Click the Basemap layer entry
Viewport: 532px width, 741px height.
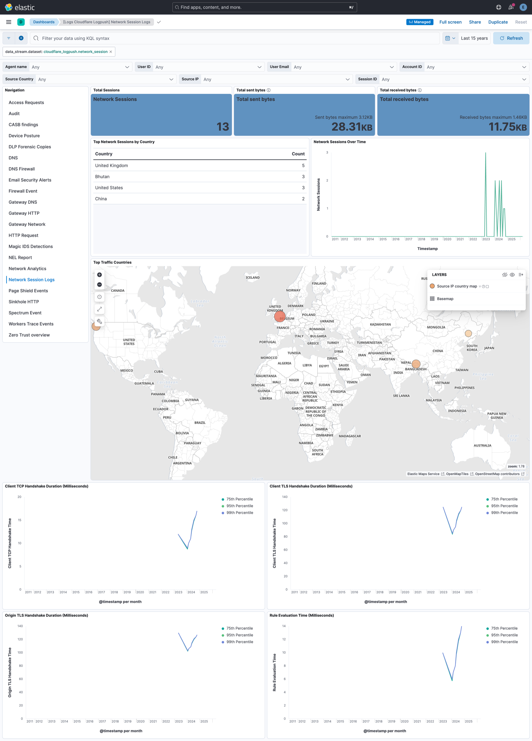[445, 299]
